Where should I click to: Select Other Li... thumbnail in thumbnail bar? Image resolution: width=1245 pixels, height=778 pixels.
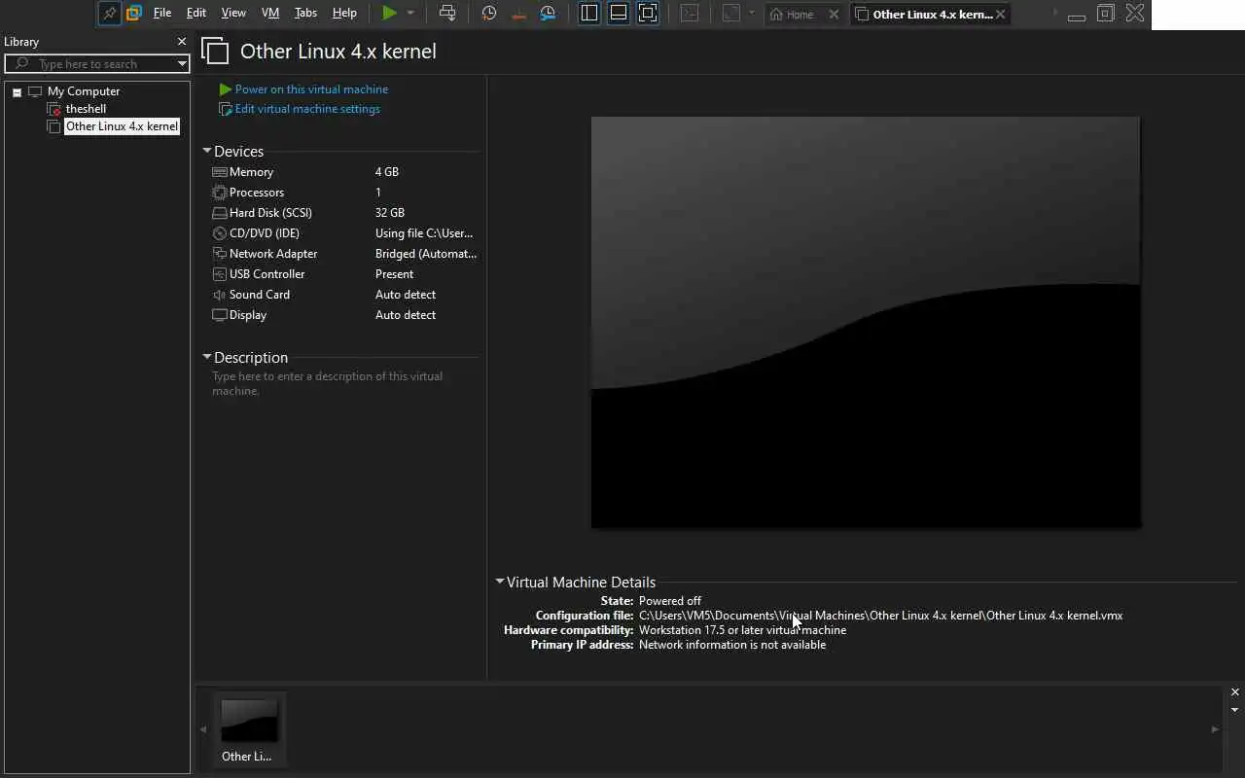249,729
